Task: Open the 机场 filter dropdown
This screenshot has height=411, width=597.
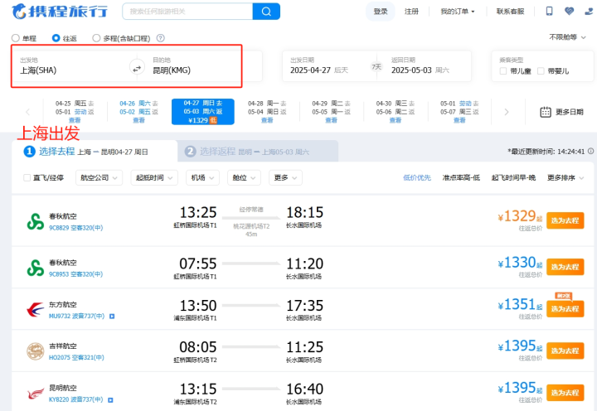Action: coord(202,177)
